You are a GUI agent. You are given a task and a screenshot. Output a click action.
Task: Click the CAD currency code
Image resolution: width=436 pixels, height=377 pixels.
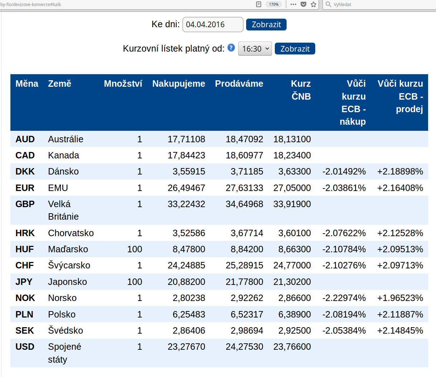pos(25,155)
